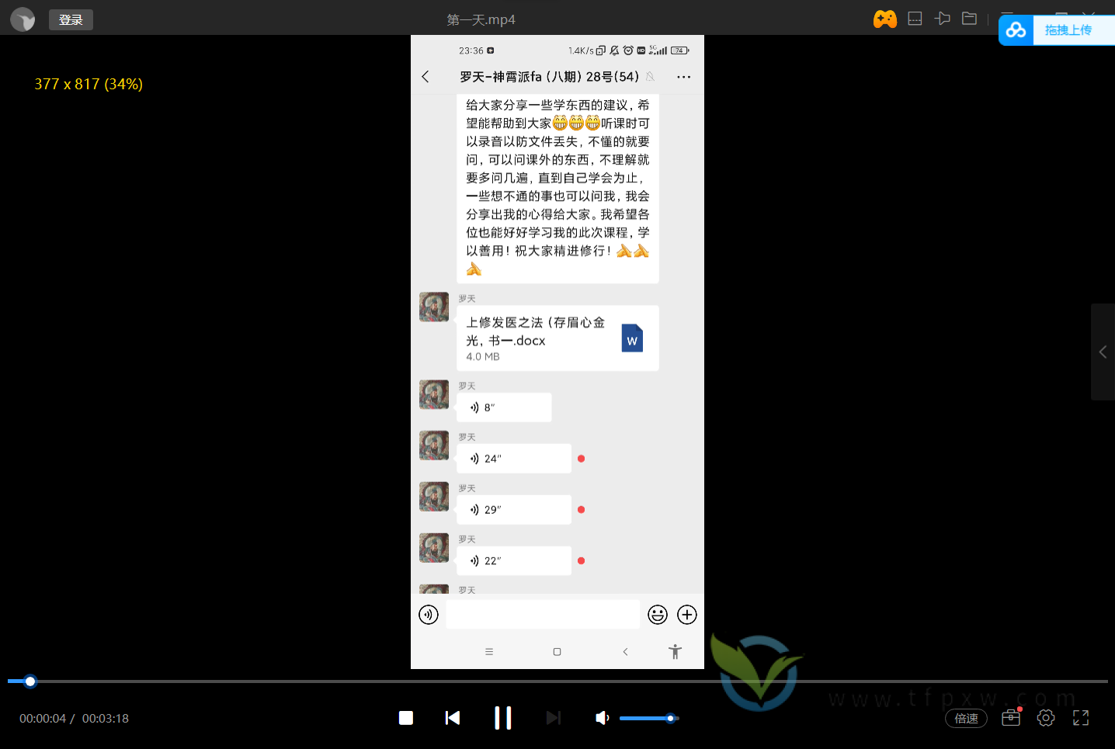
Task: Open the 倍速 playback speed menu
Action: (966, 719)
